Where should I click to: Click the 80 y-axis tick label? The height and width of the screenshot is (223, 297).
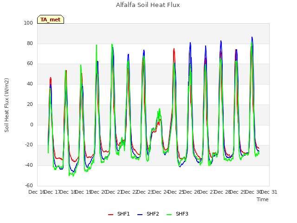[30, 43]
